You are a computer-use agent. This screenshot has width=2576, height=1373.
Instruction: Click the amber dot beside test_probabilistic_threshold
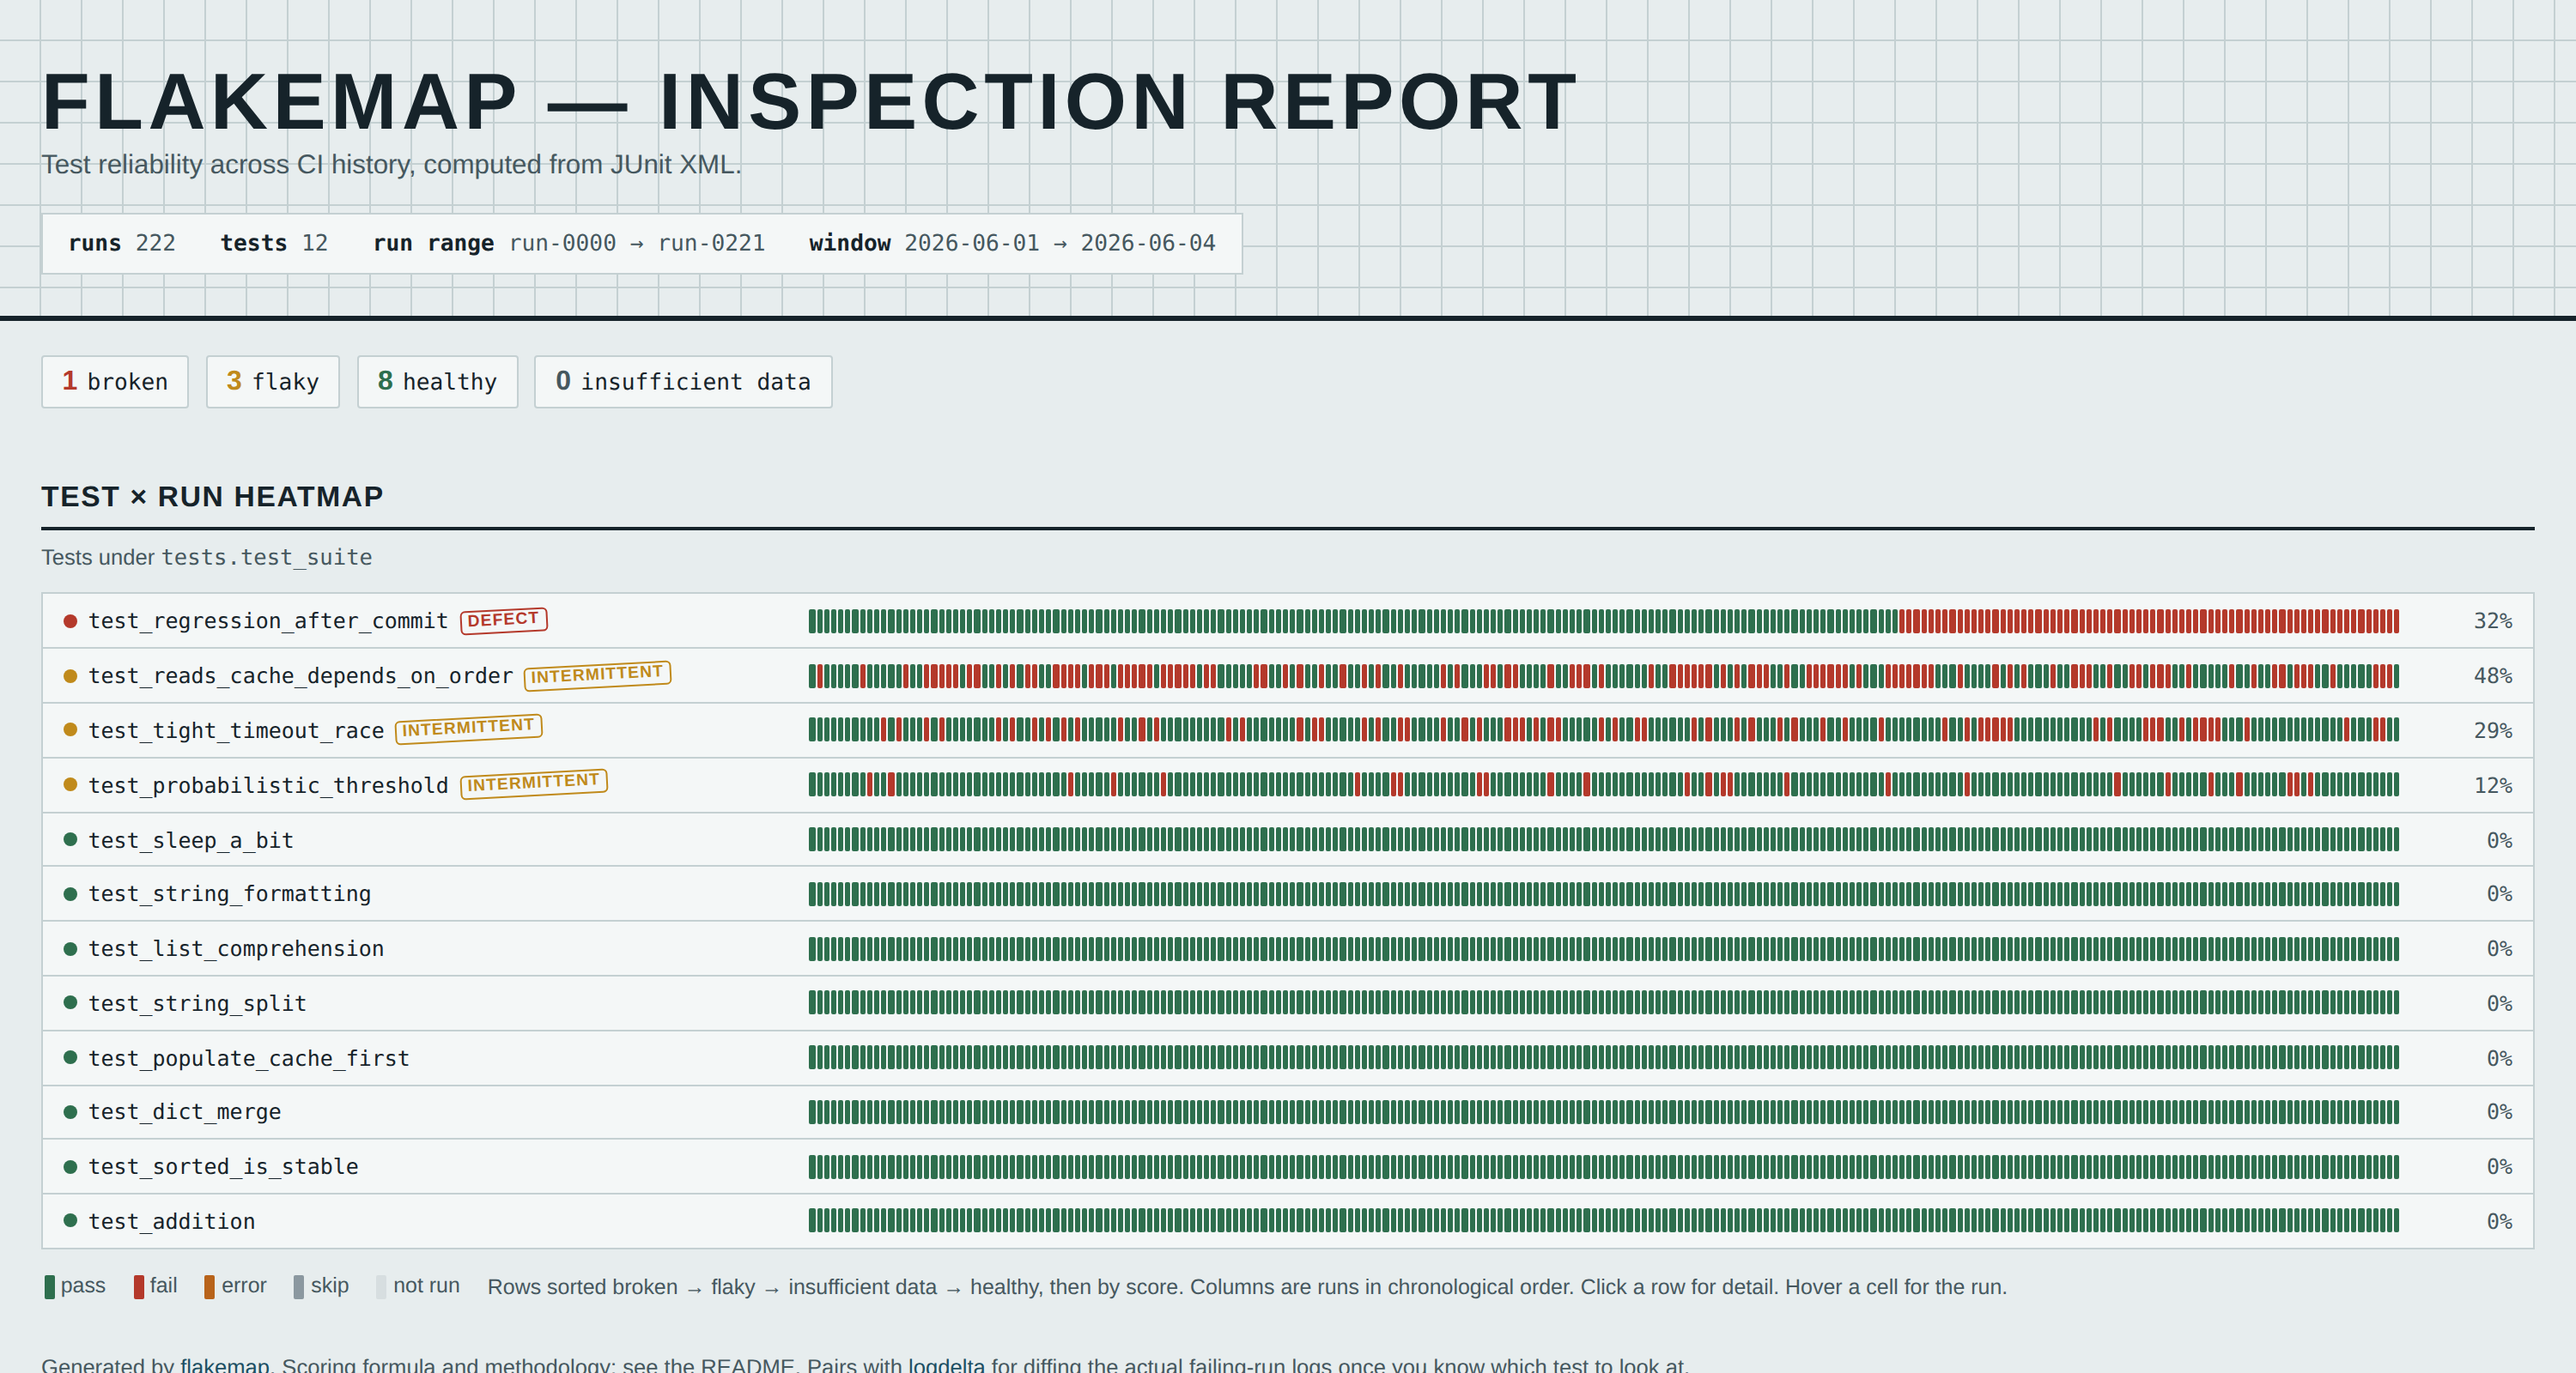[70, 784]
